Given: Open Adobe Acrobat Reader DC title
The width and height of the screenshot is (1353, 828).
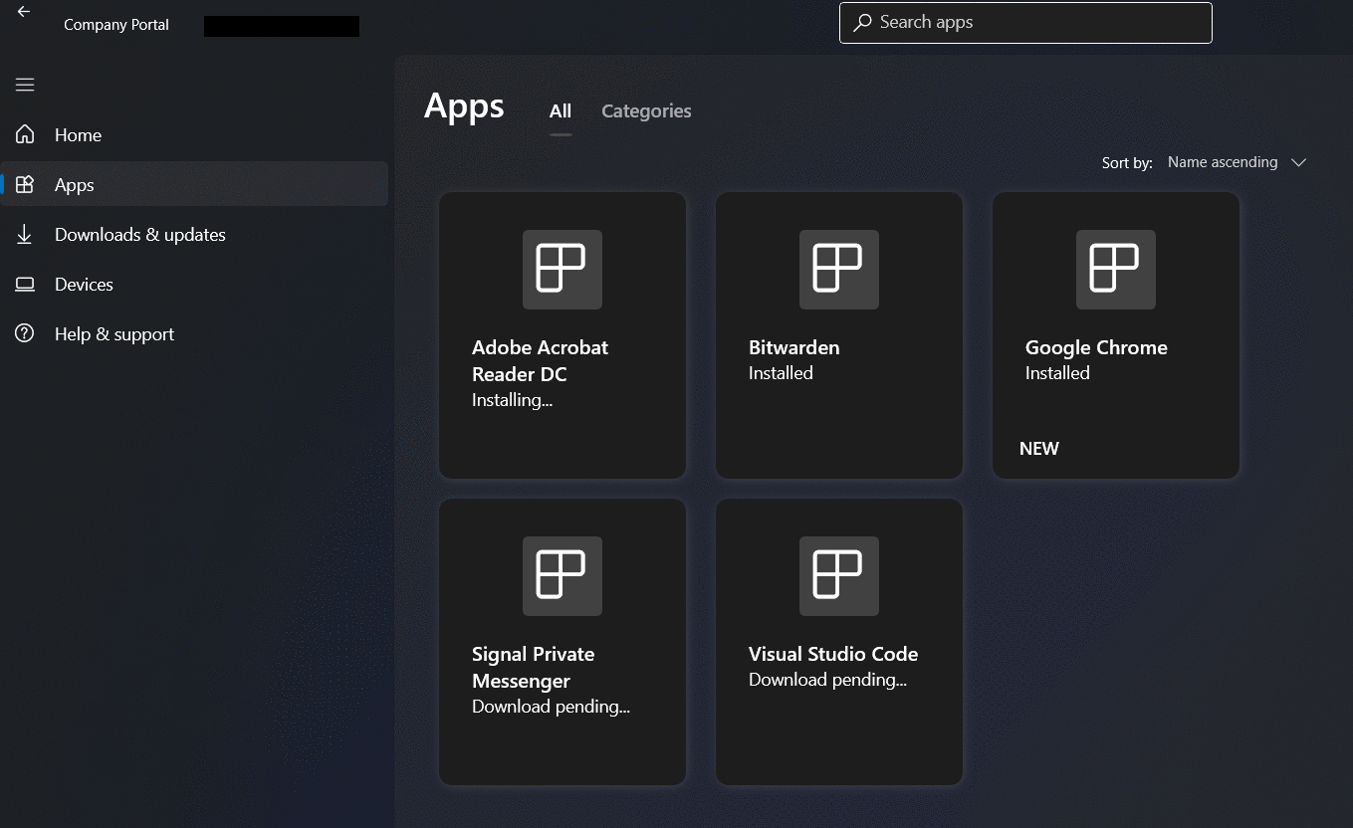Looking at the screenshot, I should [540, 360].
